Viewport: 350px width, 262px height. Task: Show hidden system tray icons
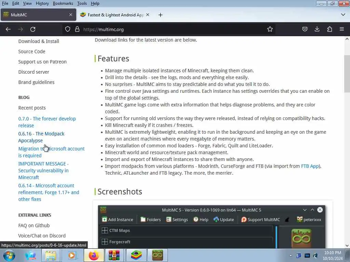click(291, 256)
